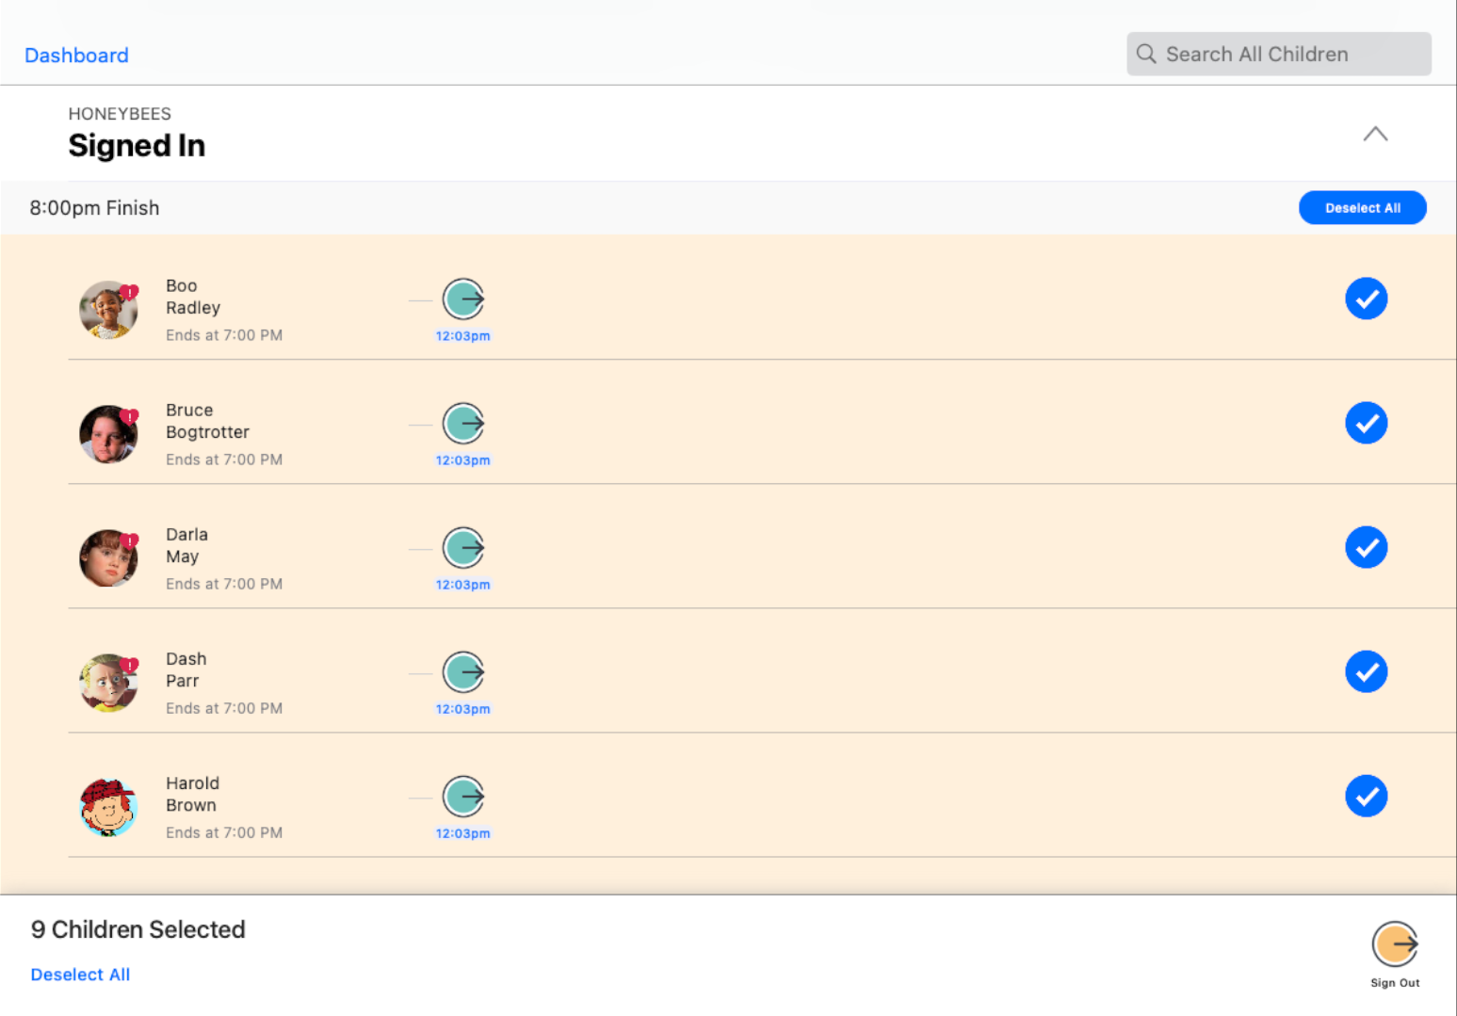This screenshot has height=1016, width=1457.
Task: Untick Dash Parr's selection checkmark
Action: click(1366, 672)
